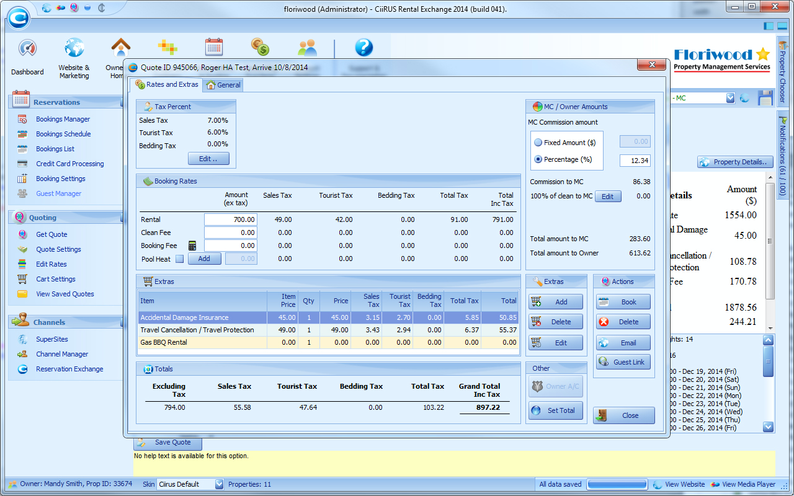Open the calculator icon beside Booking Fee
Screen dimensions: 794x496
[192, 246]
